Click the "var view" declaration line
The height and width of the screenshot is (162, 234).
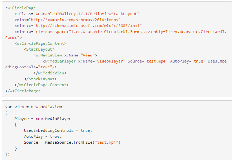tap(33, 107)
